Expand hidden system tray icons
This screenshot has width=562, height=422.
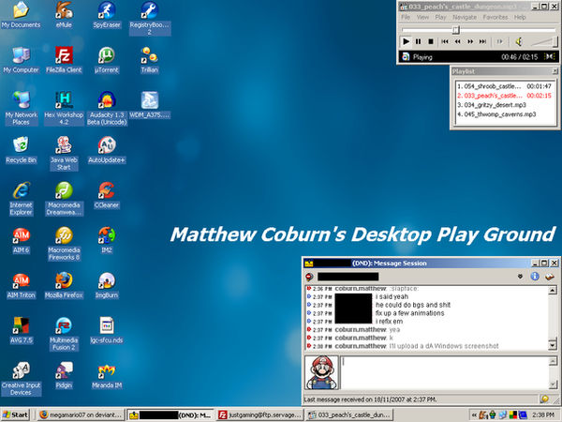(474, 415)
